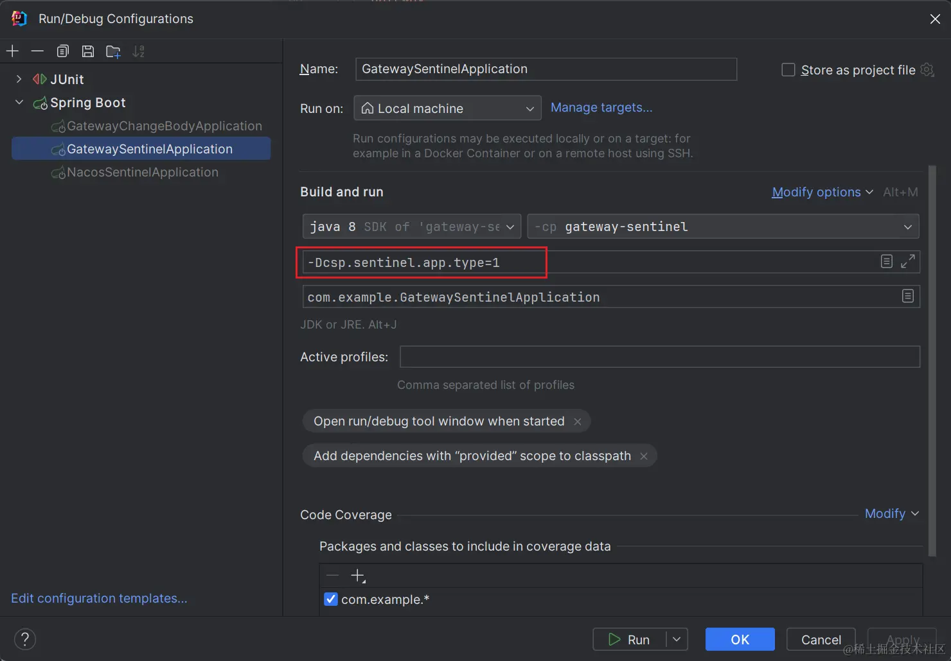Image resolution: width=951 pixels, height=661 pixels.
Task: Click 'Comma separated list of profiles' hint
Action: 486,385
